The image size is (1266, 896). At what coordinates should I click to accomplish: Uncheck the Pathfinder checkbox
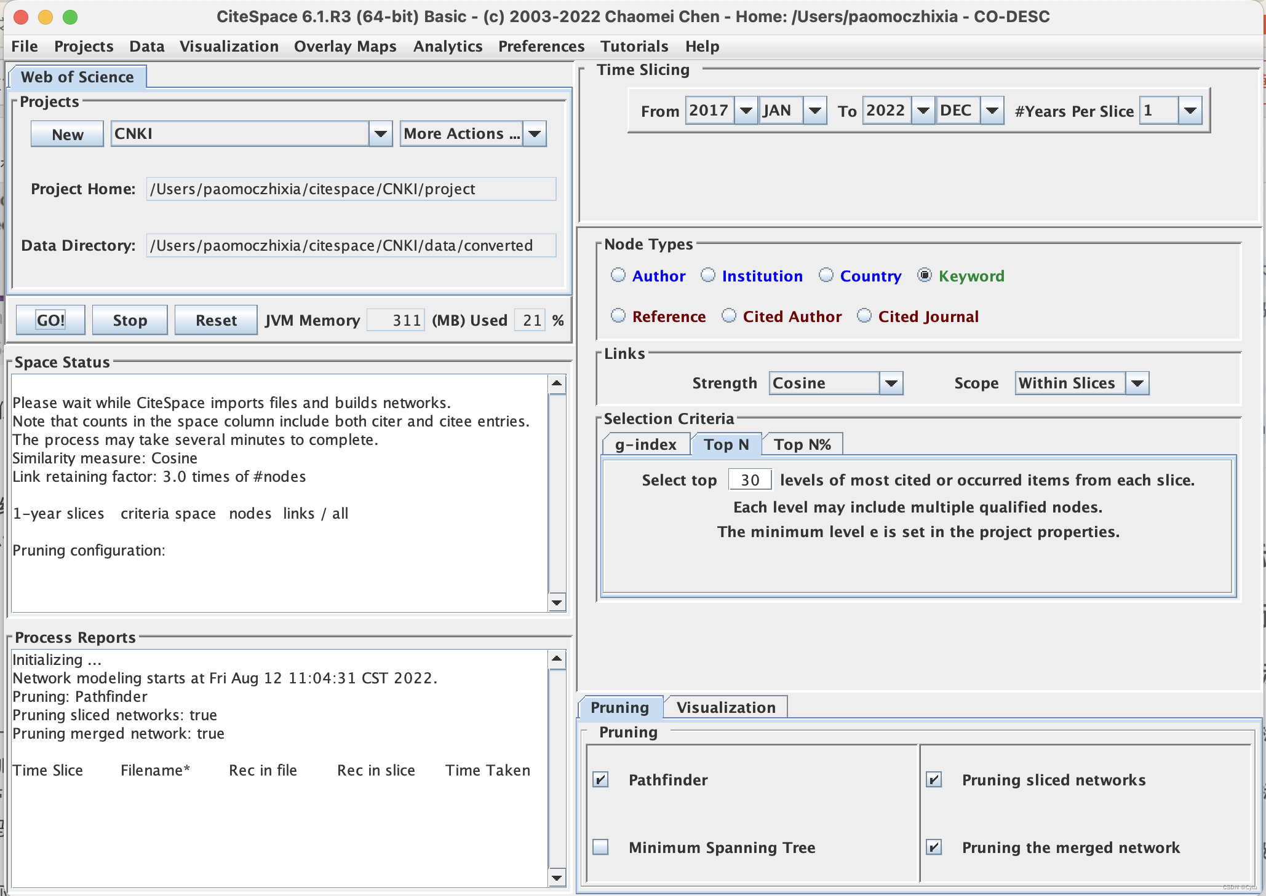(601, 780)
